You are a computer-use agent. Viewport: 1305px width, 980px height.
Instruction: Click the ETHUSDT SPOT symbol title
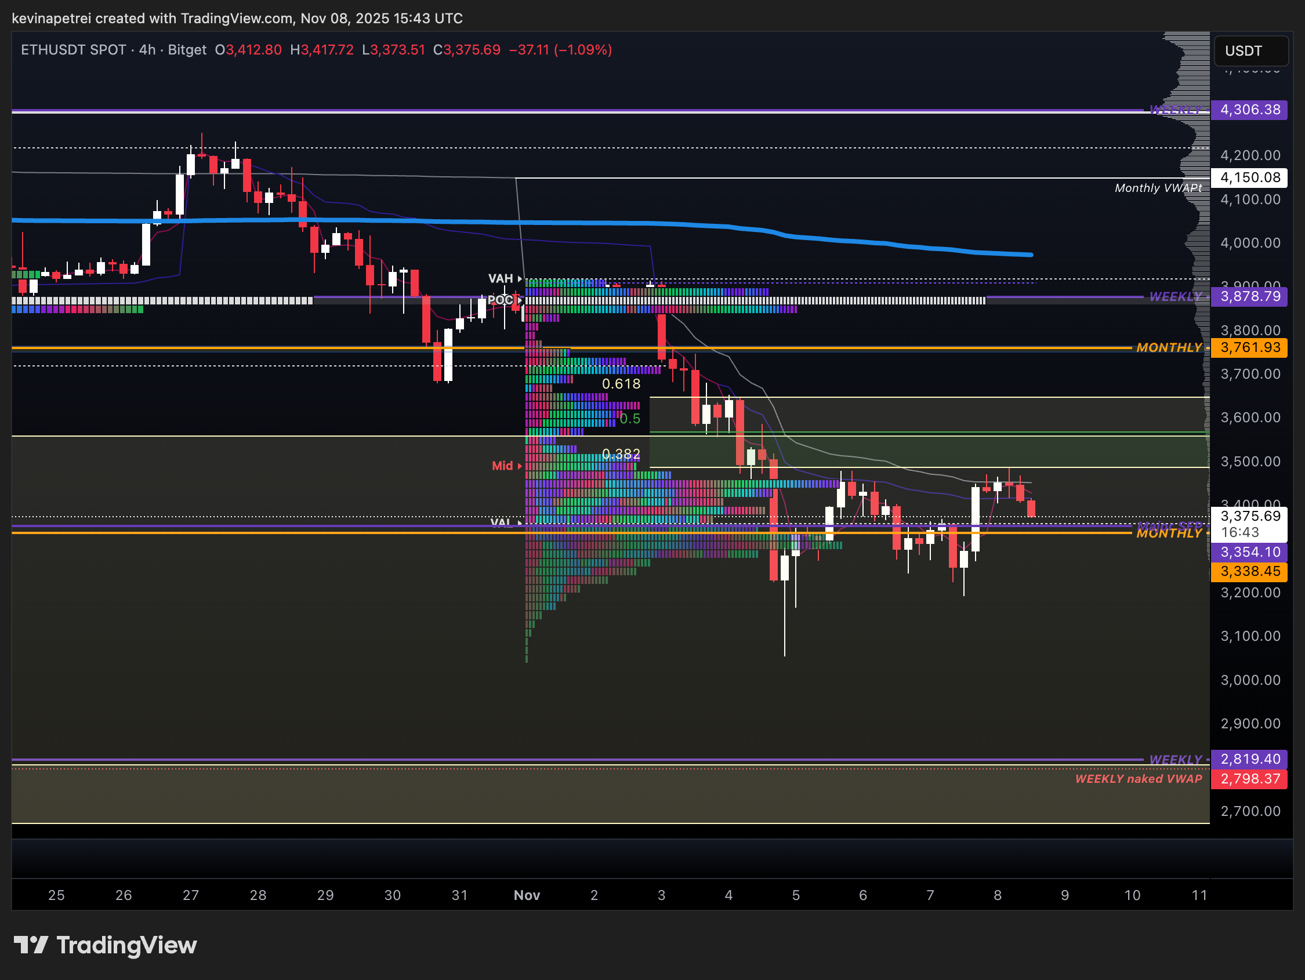pyautogui.click(x=73, y=49)
